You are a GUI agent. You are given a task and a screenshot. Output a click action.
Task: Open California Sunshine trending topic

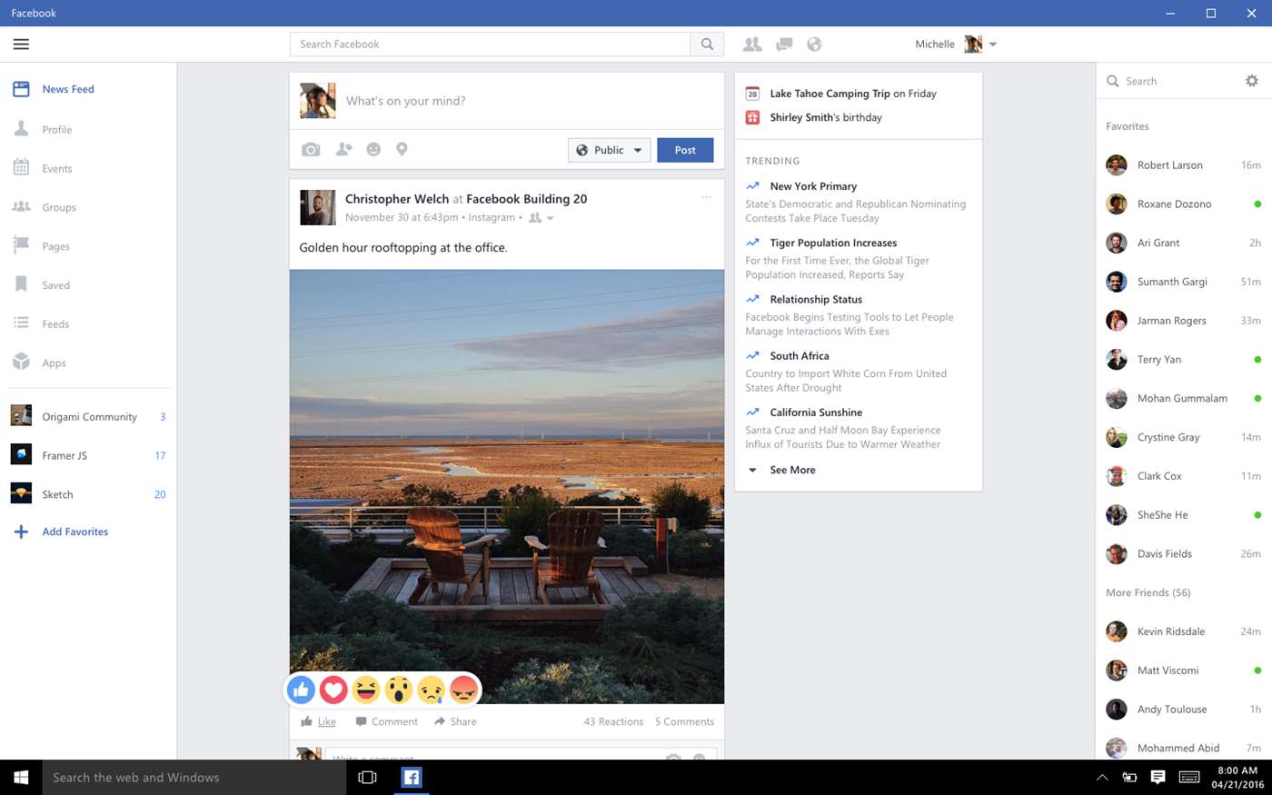pyautogui.click(x=816, y=412)
